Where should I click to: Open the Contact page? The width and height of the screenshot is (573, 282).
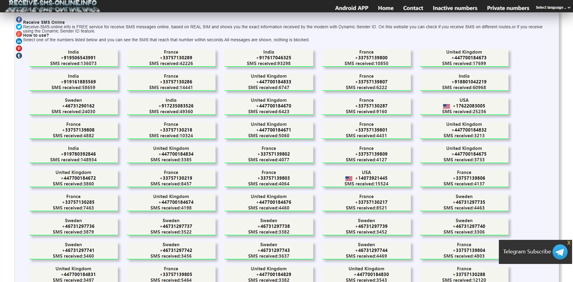(x=413, y=8)
